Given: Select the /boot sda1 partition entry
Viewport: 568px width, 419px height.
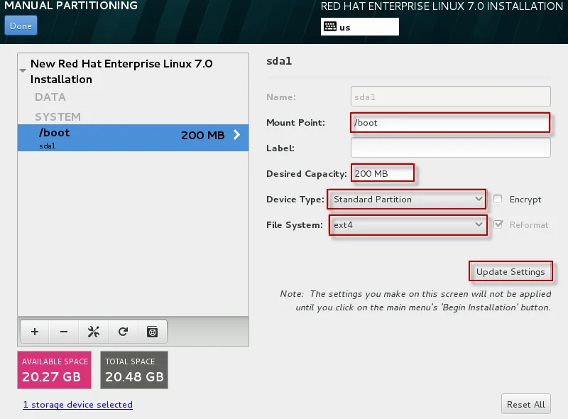Looking at the screenshot, I should pyautogui.click(x=133, y=138).
